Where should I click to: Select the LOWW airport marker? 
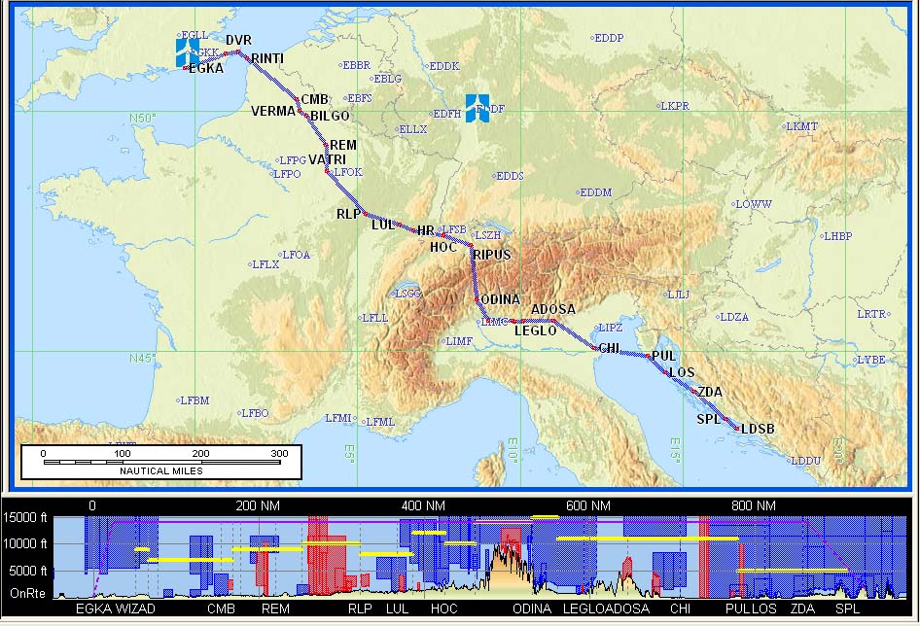(753, 204)
